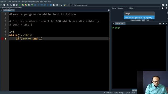168x94 pixels.
Task: Run selection or current line icon
Action: tap(29, 5)
